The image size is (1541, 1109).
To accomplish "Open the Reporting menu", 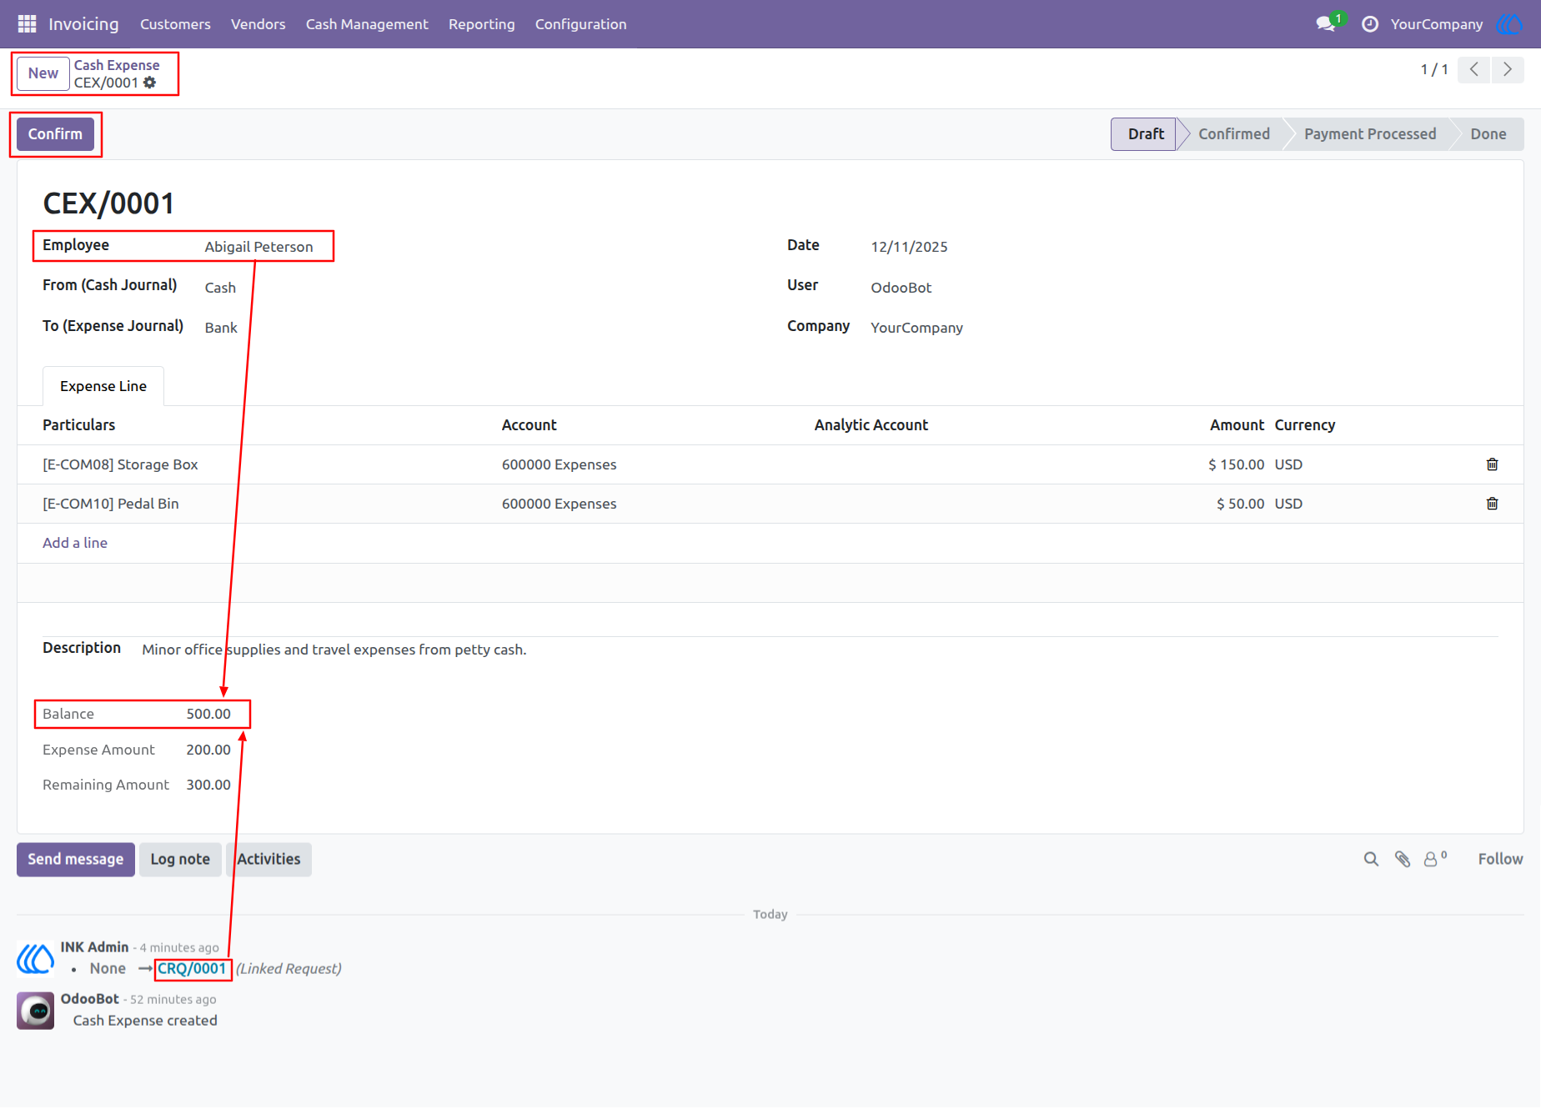I will [482, 24].
